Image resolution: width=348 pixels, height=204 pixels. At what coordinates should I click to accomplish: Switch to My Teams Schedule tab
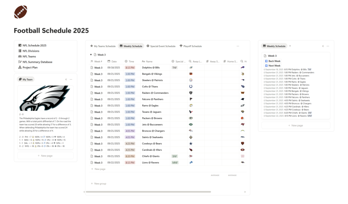coord(103,46)
